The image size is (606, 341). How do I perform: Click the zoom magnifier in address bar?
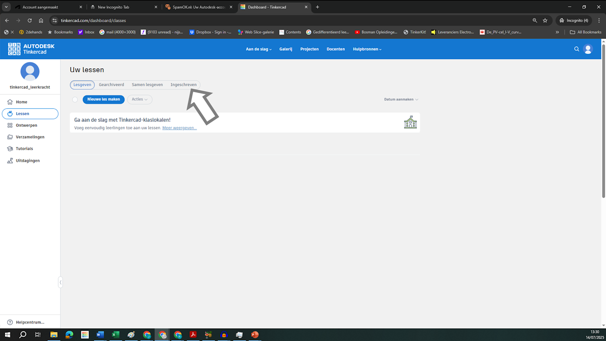coord(535,20)
